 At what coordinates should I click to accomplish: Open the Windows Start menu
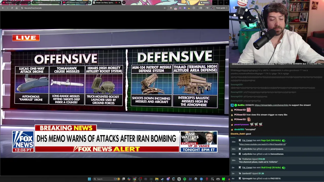(89, 179)
